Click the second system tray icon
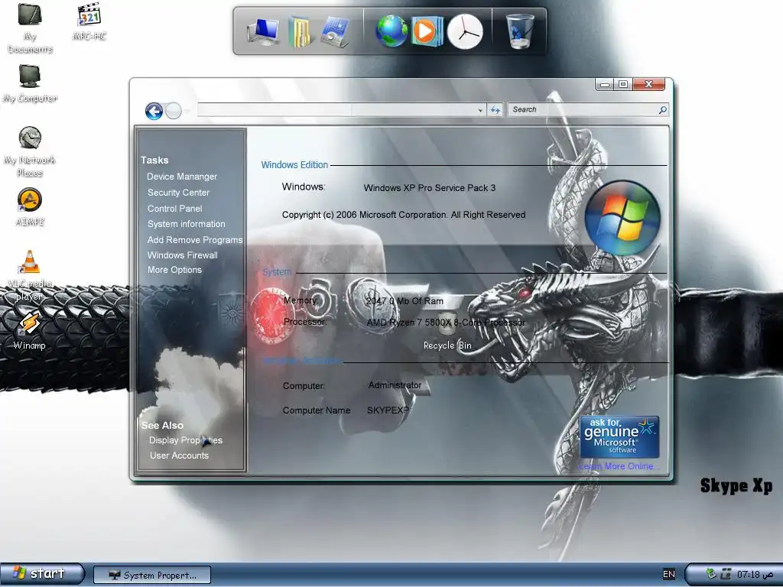 [726, 575]
